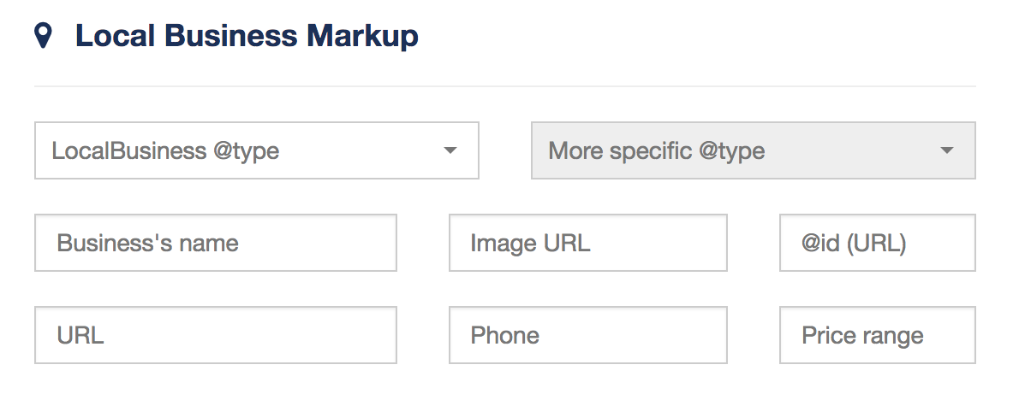
Task: Click the 'More specific @type' label text
Action: tap(657, 151)
